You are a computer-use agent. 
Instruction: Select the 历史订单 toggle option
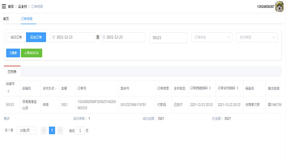click(36, 37)
